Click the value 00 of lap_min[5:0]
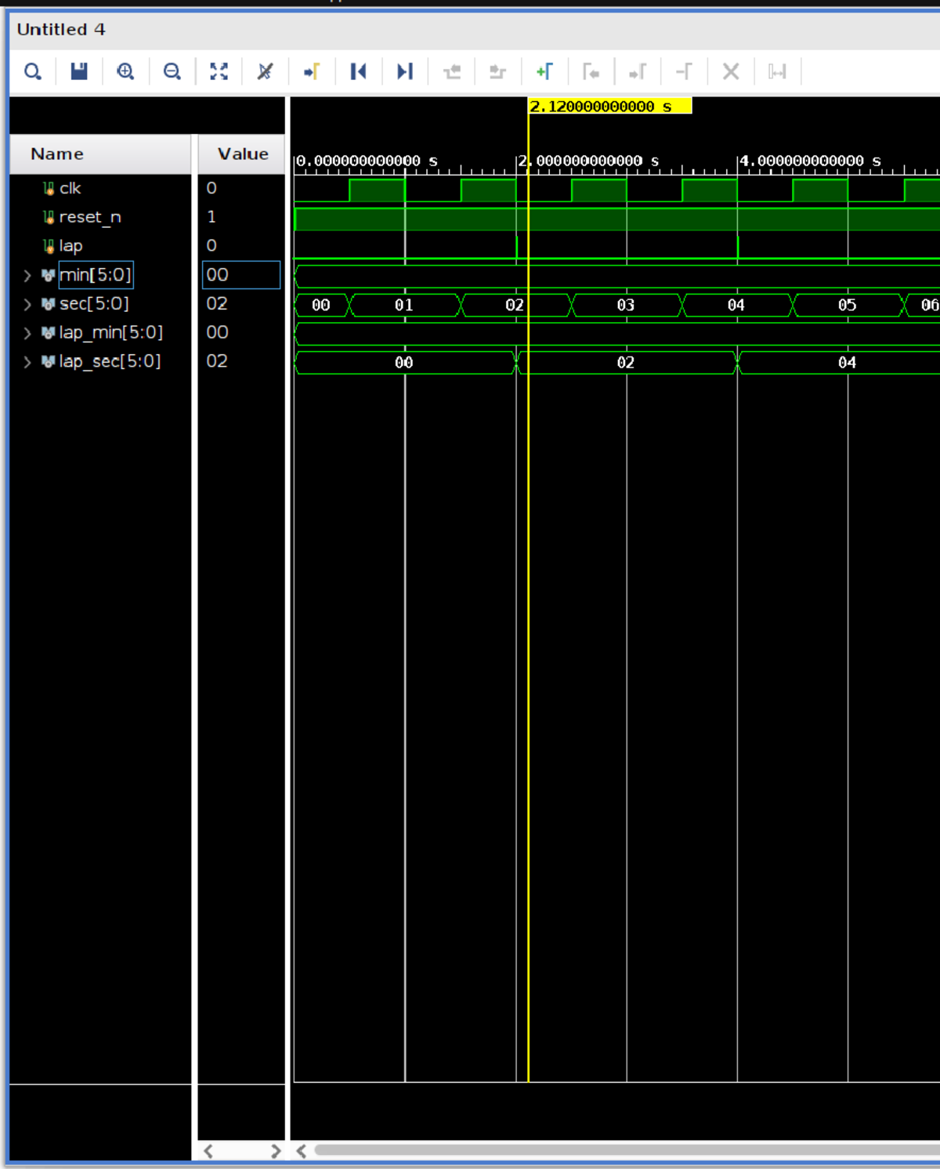This screenshot has width=940, height=1169. pos(217,333)
